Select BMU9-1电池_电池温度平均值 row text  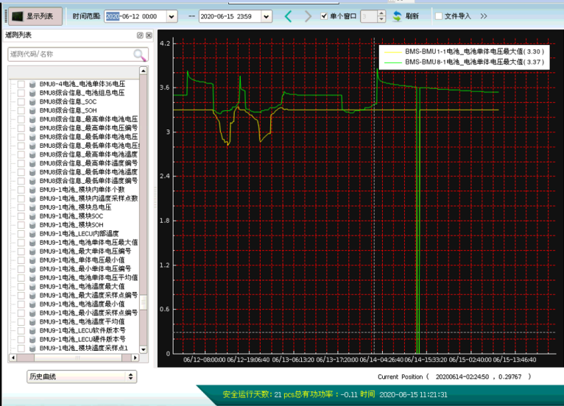[82, 321]
